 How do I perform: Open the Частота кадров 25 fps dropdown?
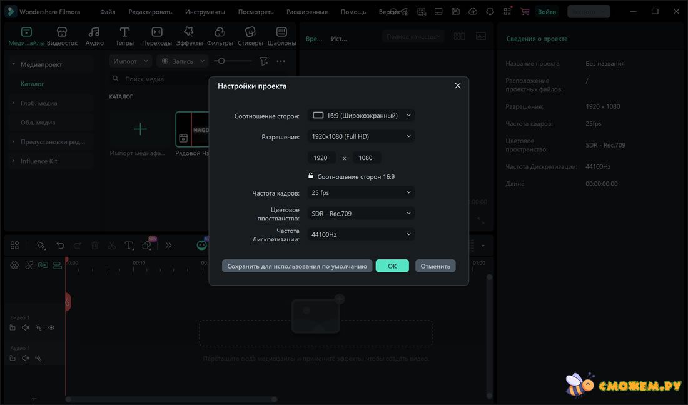361,193
